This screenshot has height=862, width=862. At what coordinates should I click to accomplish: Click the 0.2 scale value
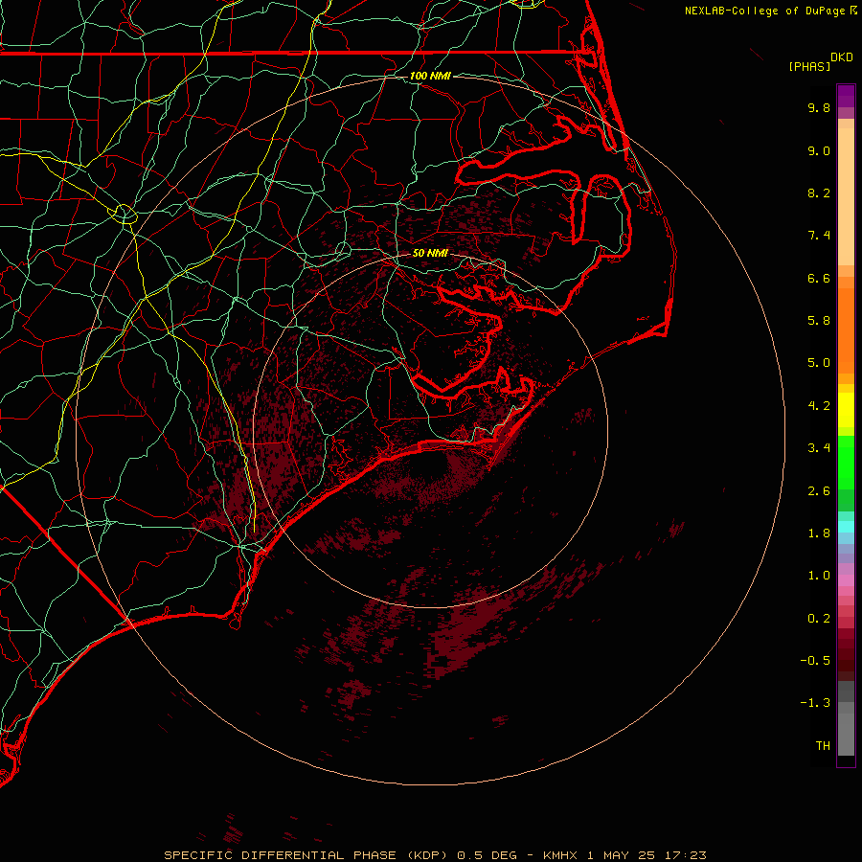pyautogui.click(x=819, y=619)
